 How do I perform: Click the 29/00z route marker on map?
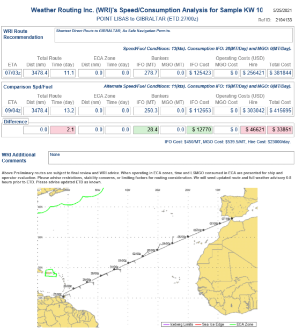click(x=87, y=282)
